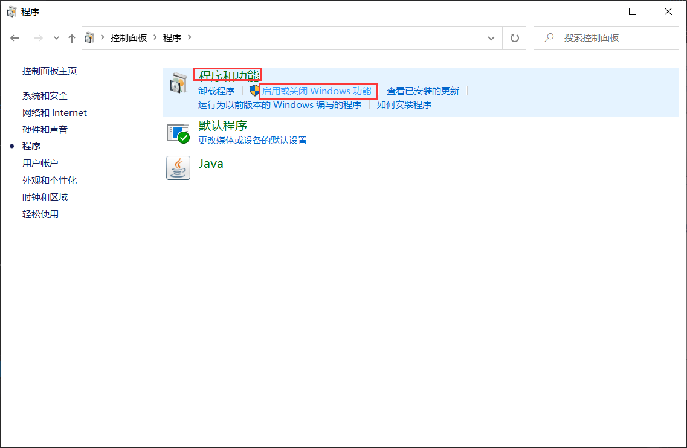
Task: Expand the recent locations dropdown arrow
Action: (56, 37)
